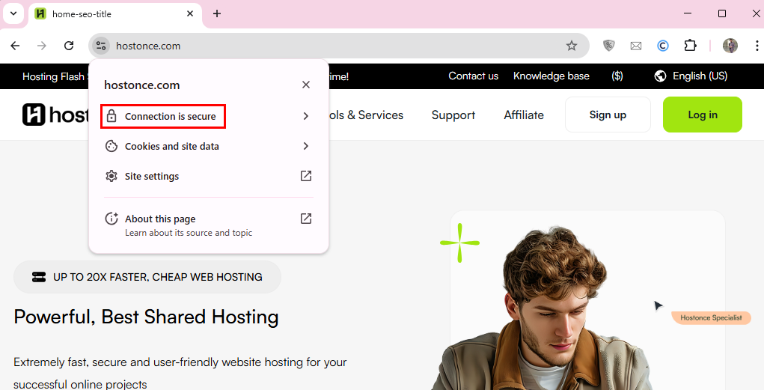The width and height of the screenshot is (764, 390).
Task: Click the Powerful, Best Shared Hosting heading
Action: pyautogui.click(x=146, y=317)
